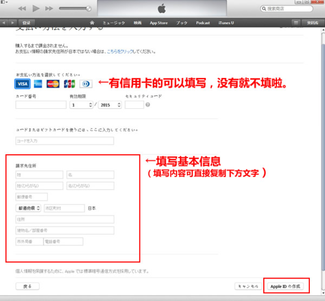Viewport: 325px width, 301px height.
Task: Click the 市区町村 city field
Action: pos(64,208)
